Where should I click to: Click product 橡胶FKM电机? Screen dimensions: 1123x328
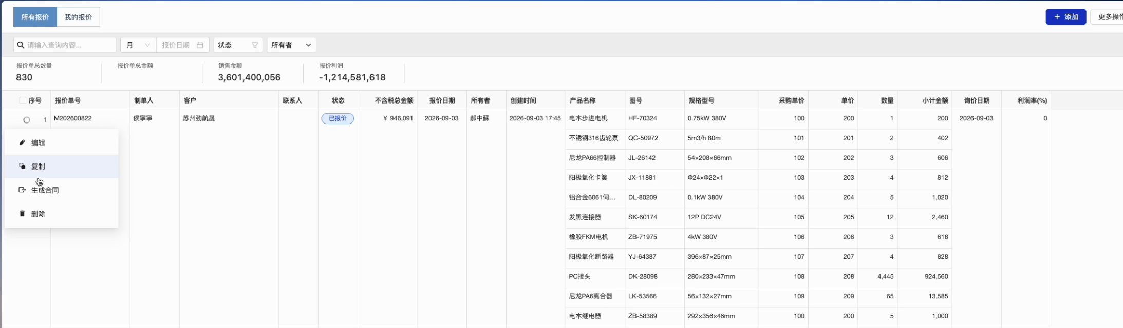[x=588, y=237]
